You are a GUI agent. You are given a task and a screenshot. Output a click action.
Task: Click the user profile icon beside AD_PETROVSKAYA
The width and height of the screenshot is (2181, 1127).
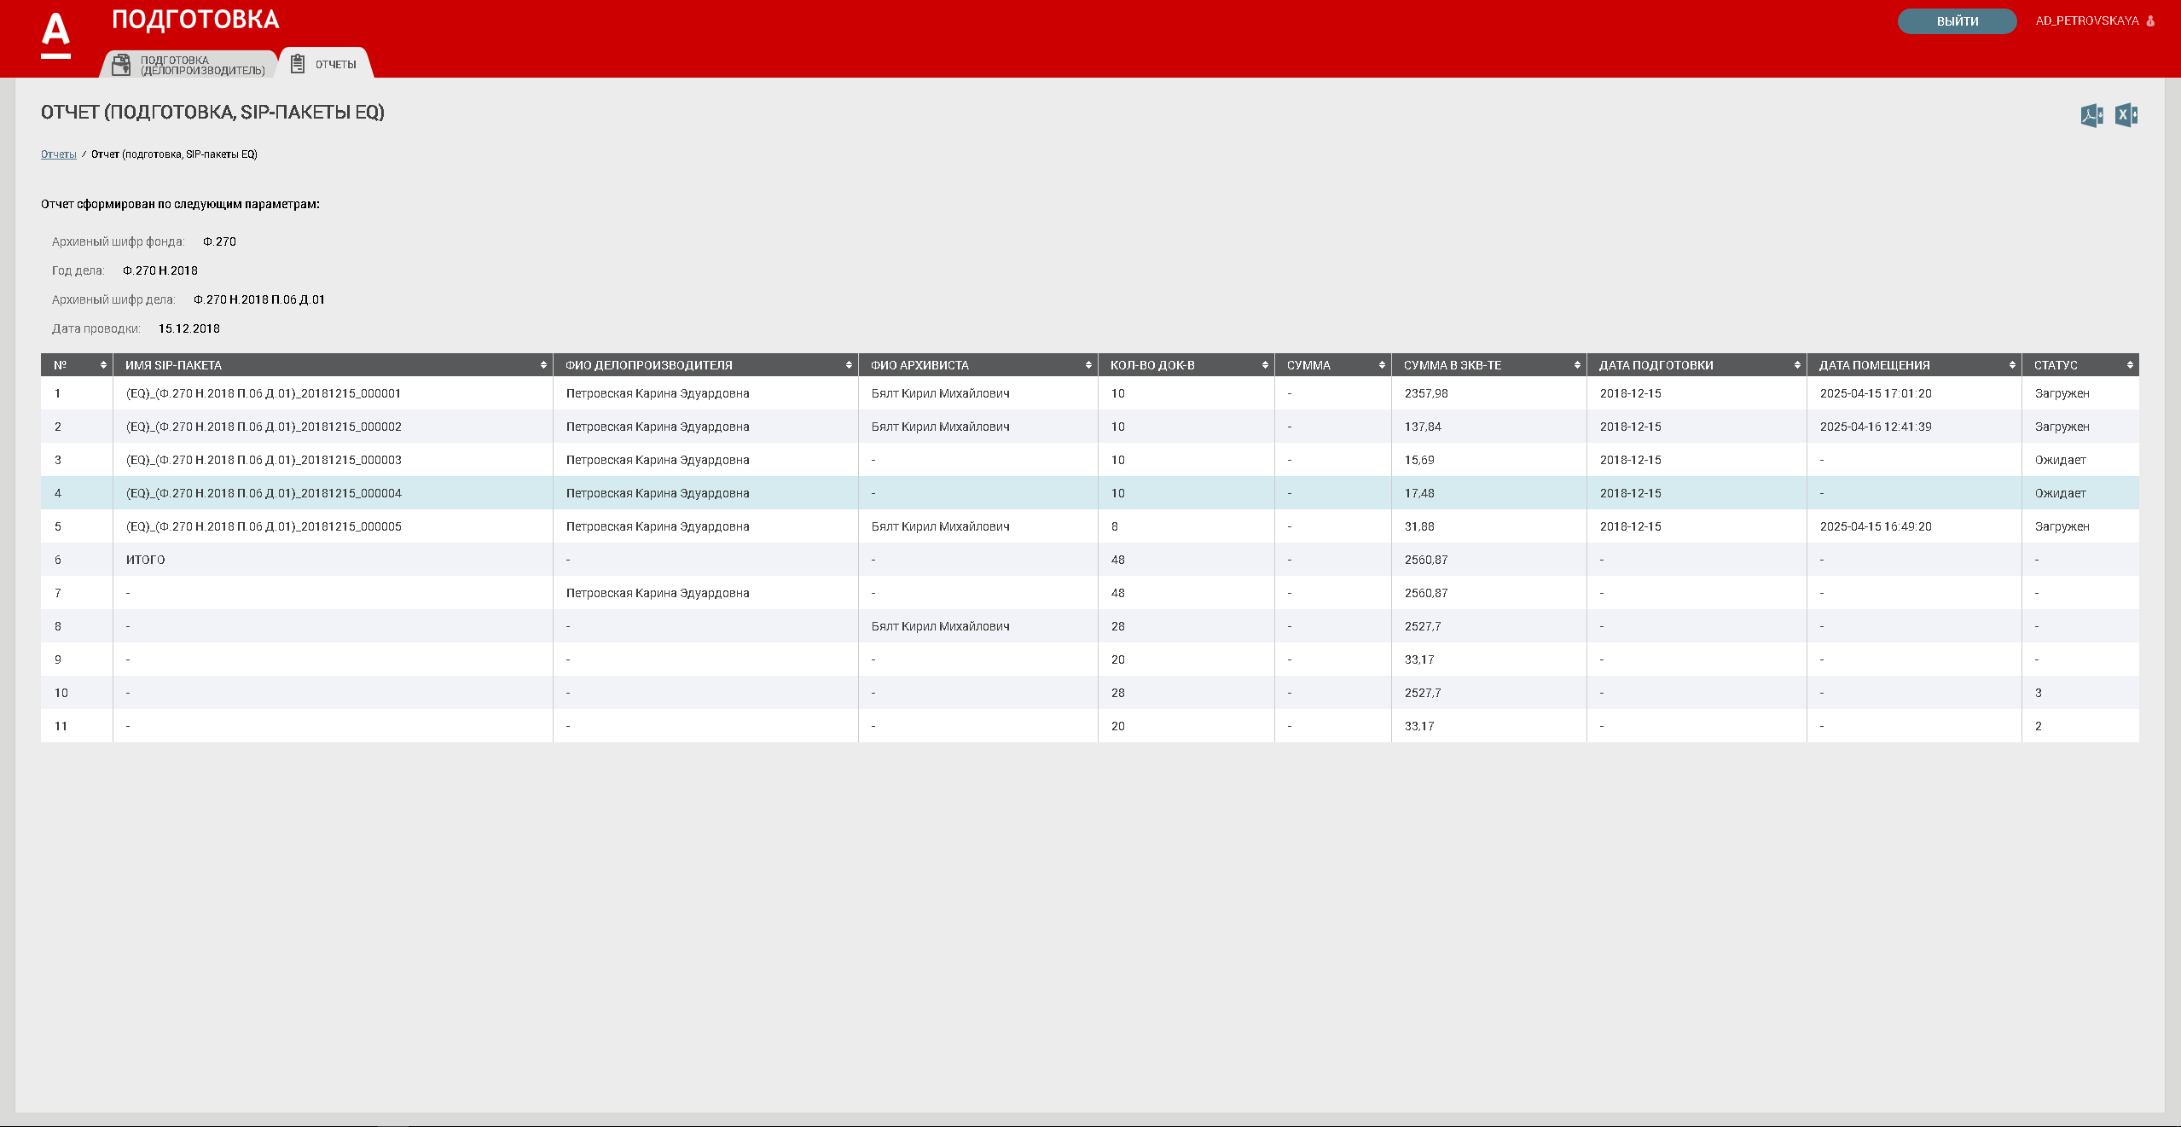(x=2150, y=21)
